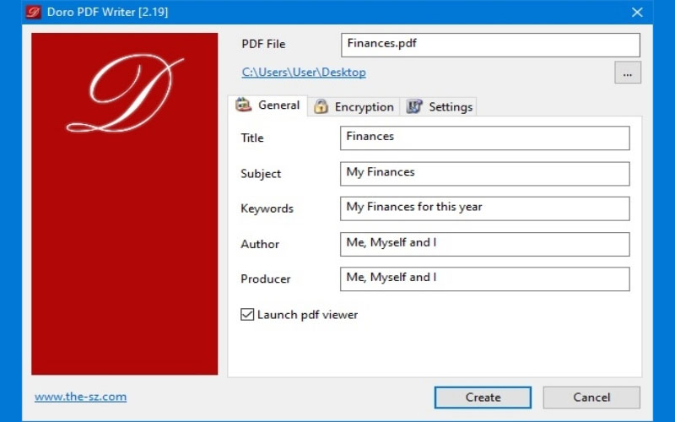675x422 pixels.
Task: Click the Doro app icon in title bar
Action: pyautogui.click(x=33, y=12)
